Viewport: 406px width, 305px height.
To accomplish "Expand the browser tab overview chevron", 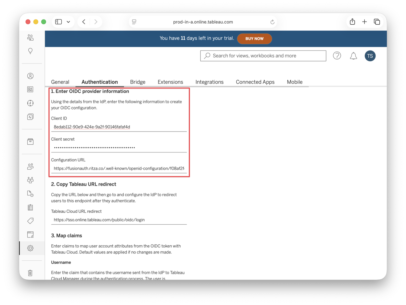I will pos(68,22).
